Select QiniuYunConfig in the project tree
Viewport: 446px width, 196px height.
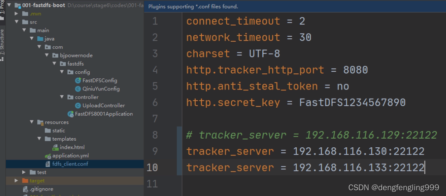[101, 89]
